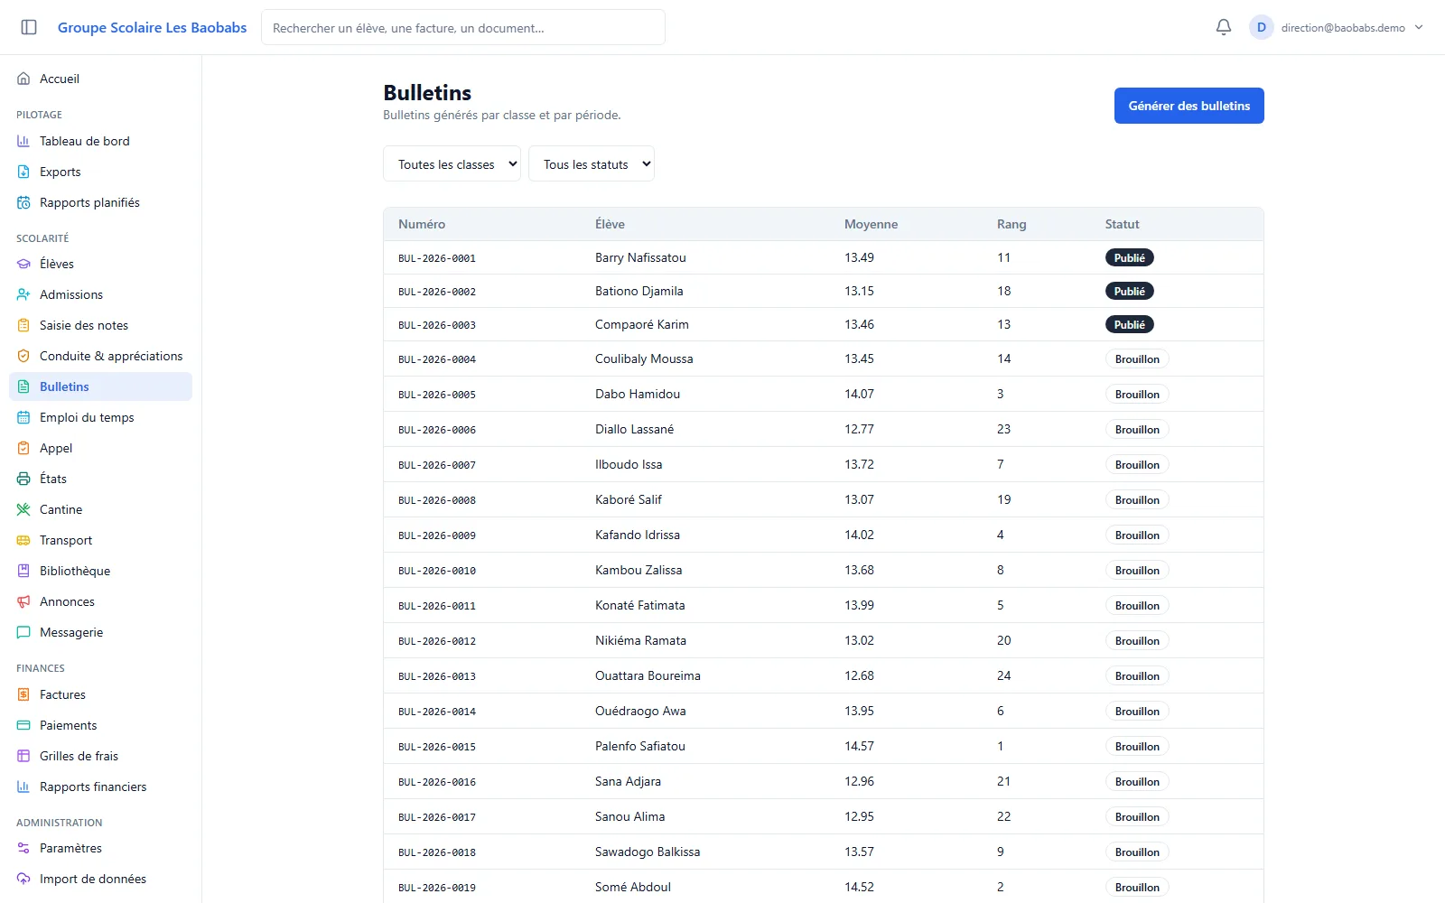Click student name Palenfo Safiatou

(x=640, y=746)
